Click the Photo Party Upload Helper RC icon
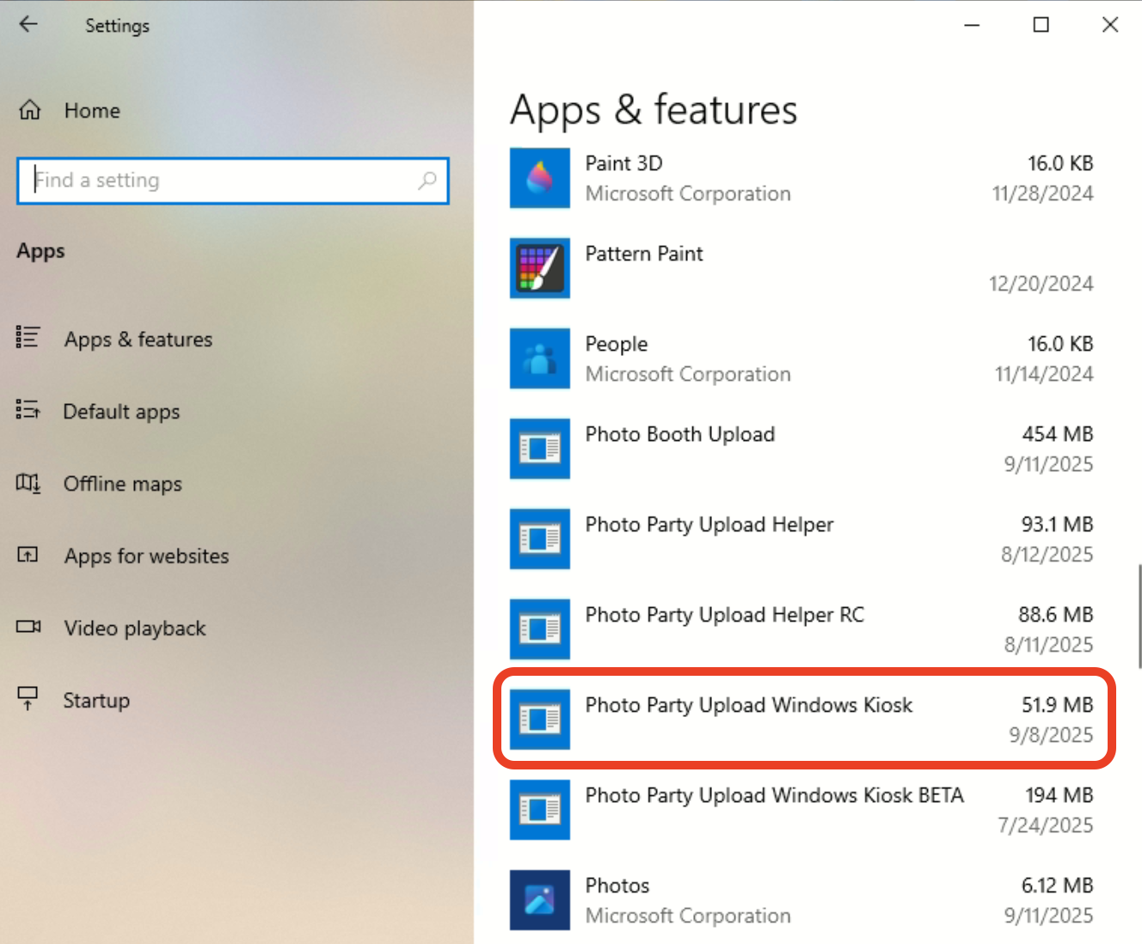The width and height of the screenshot is (1142, 944). point(540,629)
